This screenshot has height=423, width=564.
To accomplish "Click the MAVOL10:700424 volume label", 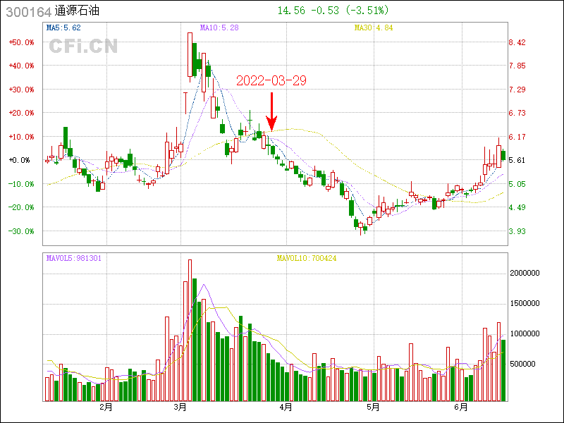I will click(x=306, y=258).
